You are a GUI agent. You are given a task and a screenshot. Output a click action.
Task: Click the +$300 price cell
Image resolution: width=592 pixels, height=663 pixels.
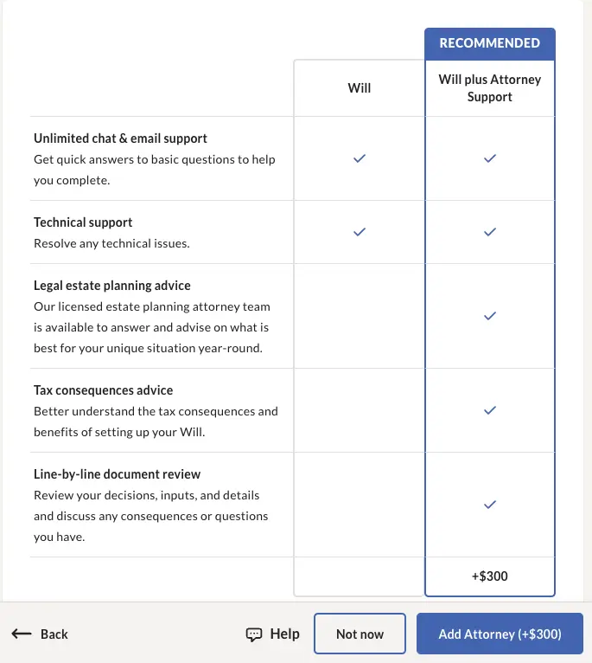coord(490,576)
